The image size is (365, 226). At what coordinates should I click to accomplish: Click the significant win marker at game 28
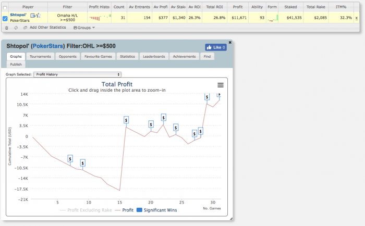[200, 131]
